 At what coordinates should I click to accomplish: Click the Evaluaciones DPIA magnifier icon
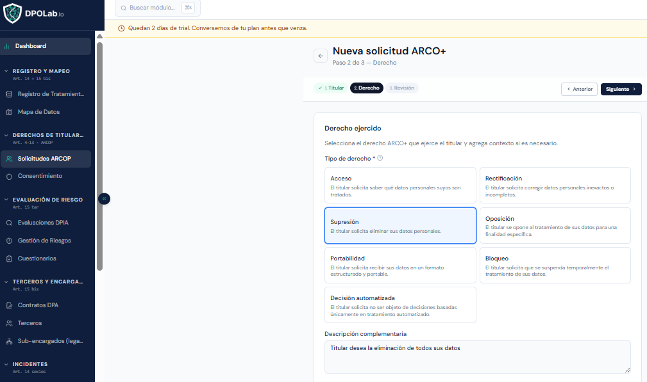[x=9, y=223]
